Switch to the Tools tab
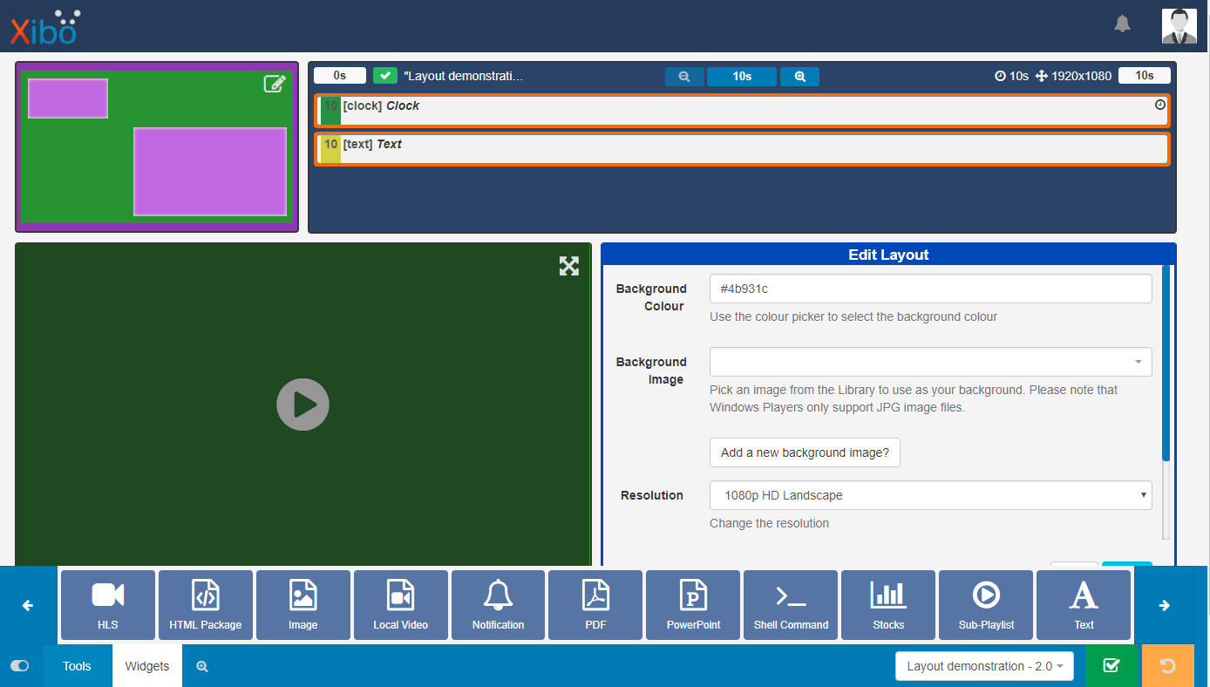 point(77,665)
